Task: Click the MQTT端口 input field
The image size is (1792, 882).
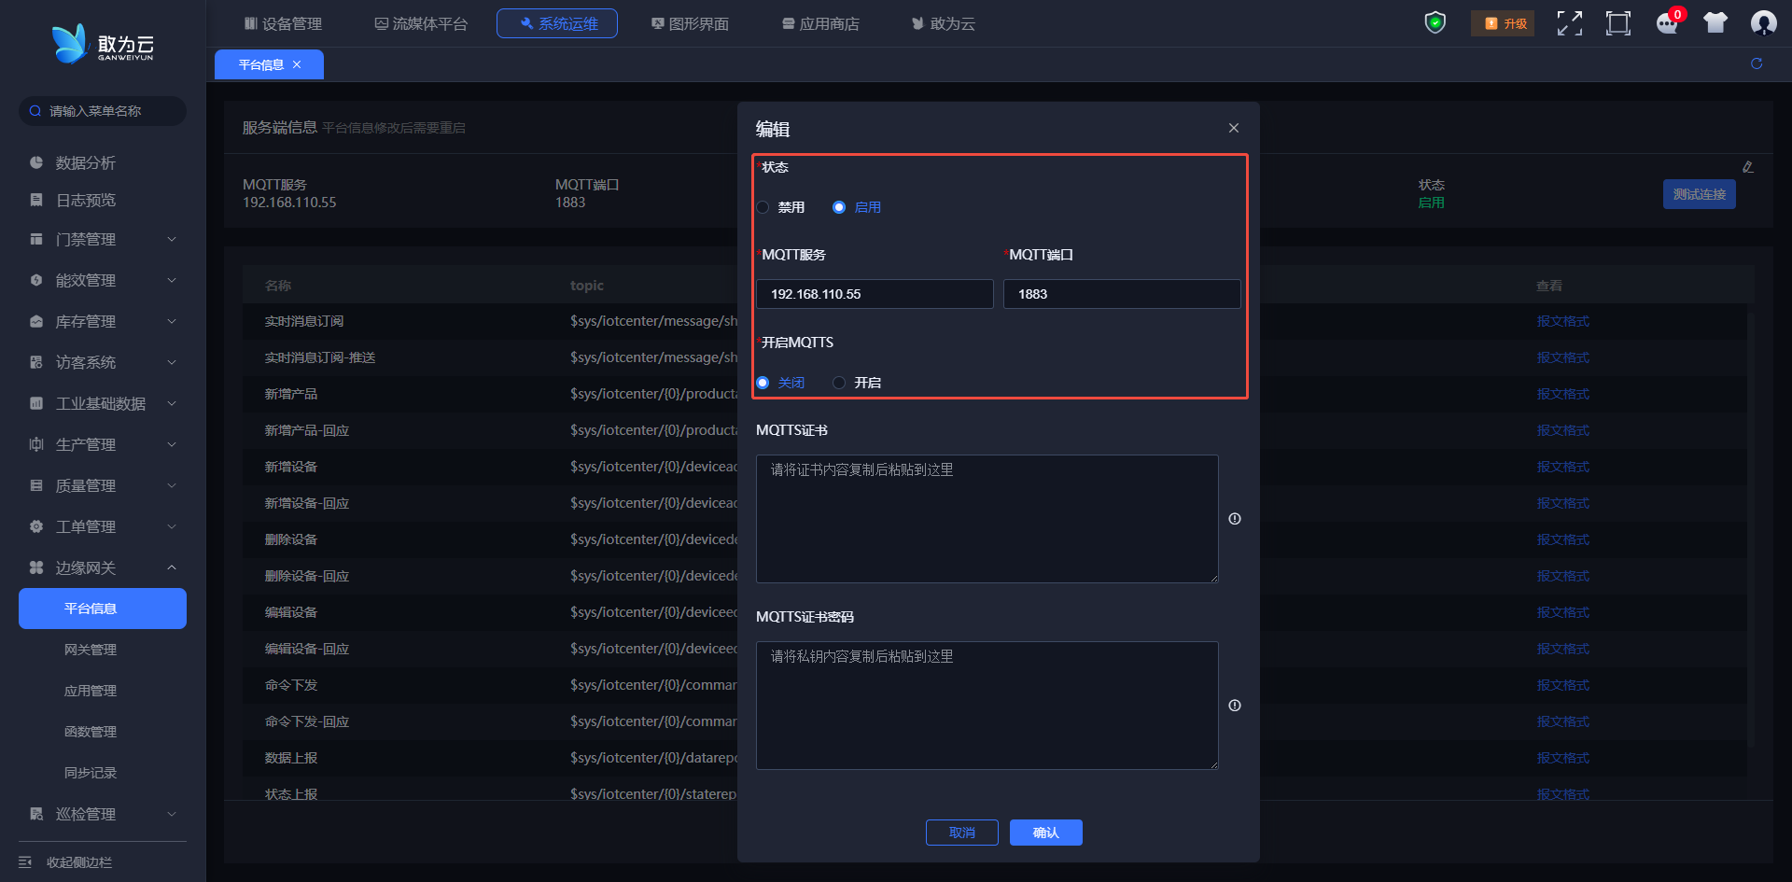Action: [1121, 294]
